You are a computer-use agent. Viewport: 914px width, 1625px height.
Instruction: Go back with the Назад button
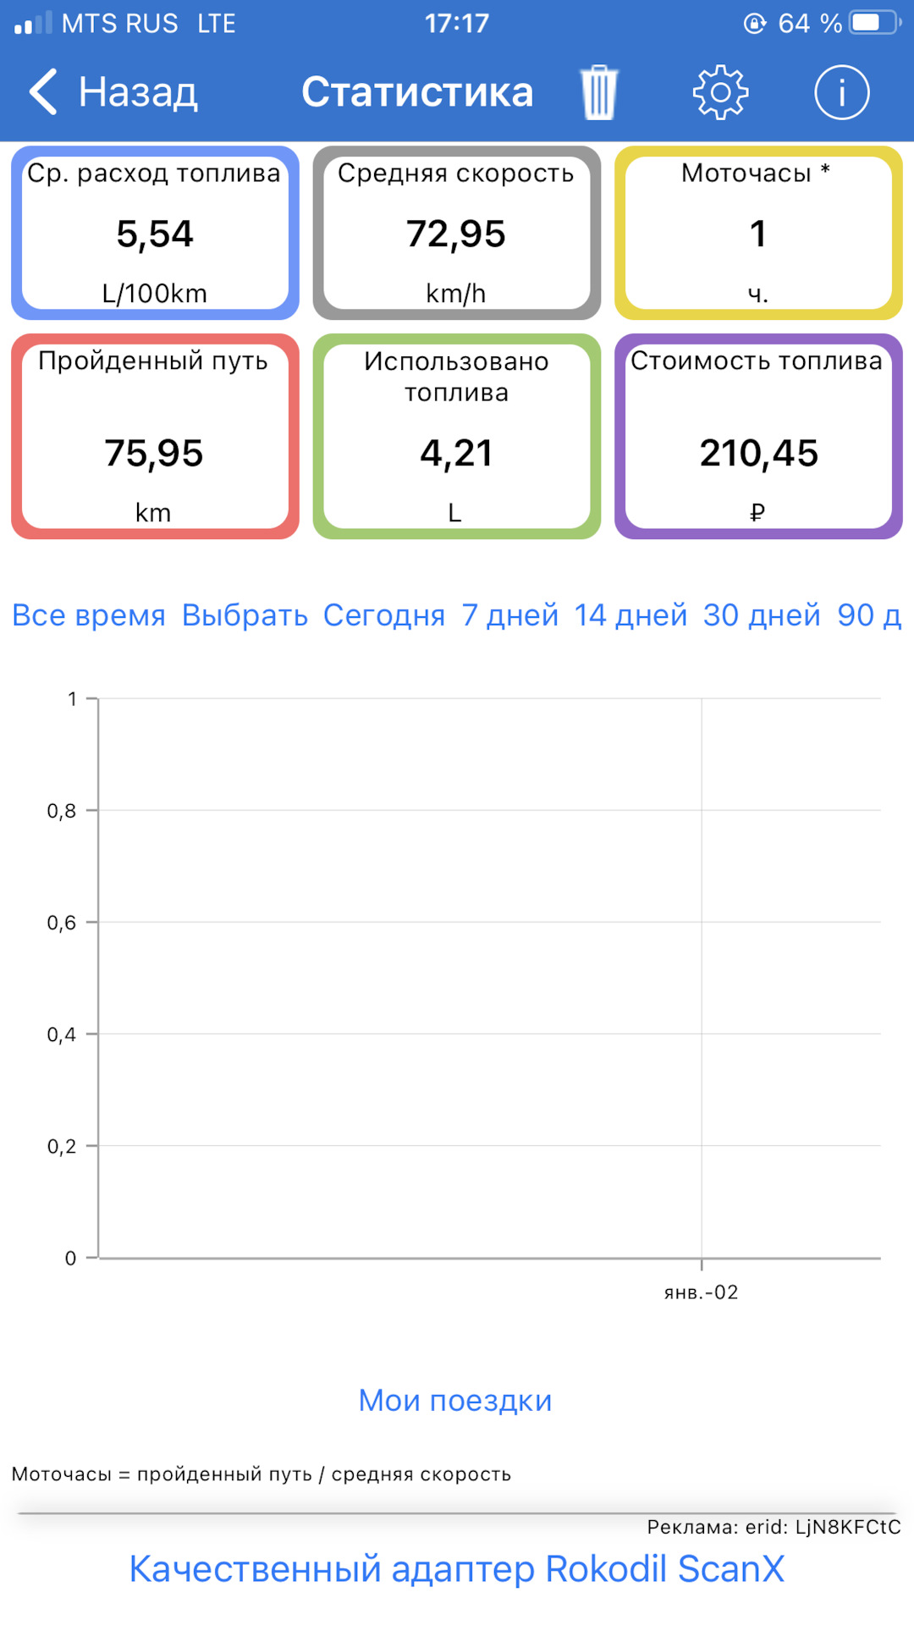[137, 91]
